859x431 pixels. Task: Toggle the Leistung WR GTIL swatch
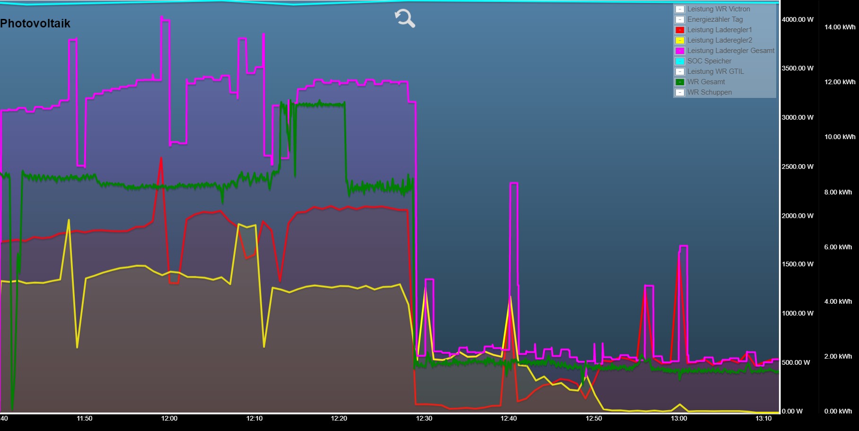(x=680, y=71)
